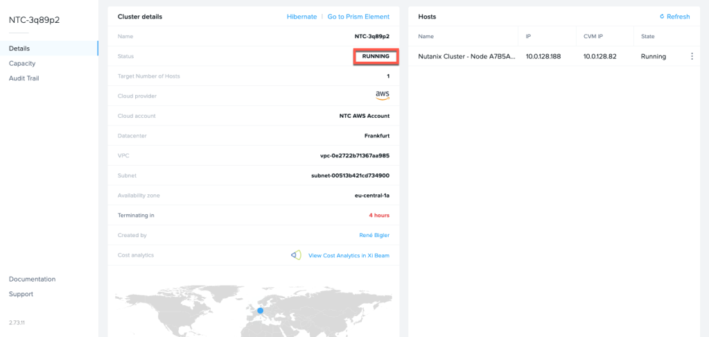Click the RUNNING status value
This screenshot has height=337, width=709.
coord(376,57)
